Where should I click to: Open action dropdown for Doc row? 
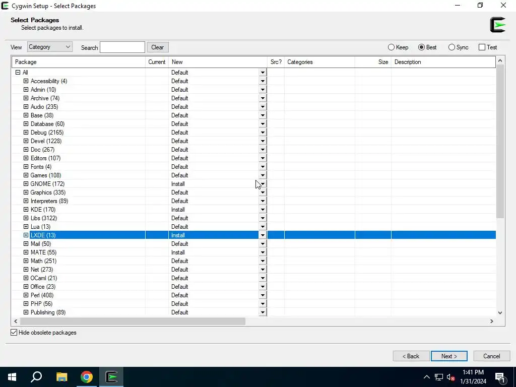pos(263,149)
